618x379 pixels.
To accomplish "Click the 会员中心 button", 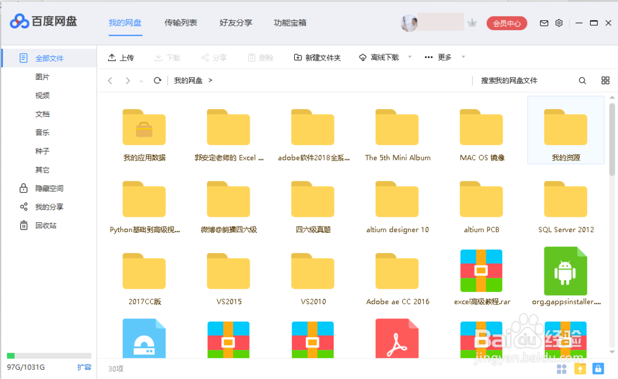I will (507, 23).
